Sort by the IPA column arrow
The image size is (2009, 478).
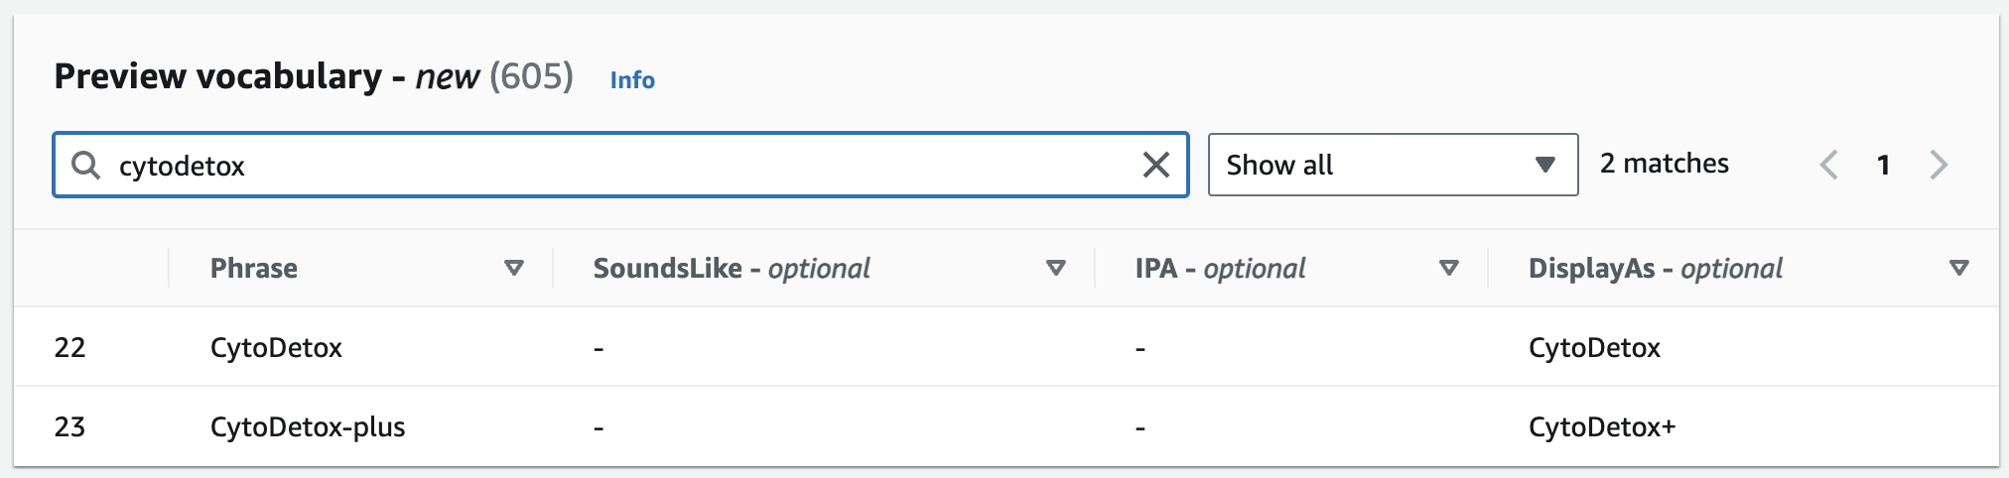coord(1449,268)
